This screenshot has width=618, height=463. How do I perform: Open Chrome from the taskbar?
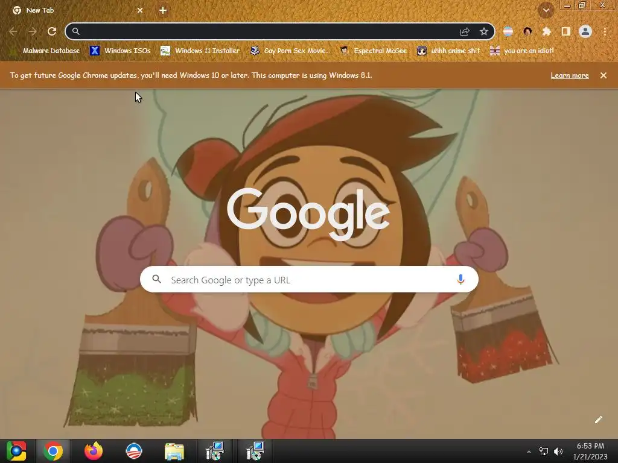point(53,451)
